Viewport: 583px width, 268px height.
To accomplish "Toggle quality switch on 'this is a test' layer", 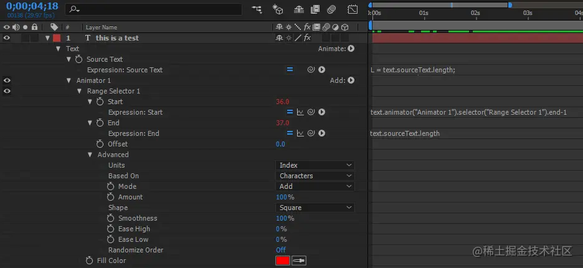I will (298, 37).
